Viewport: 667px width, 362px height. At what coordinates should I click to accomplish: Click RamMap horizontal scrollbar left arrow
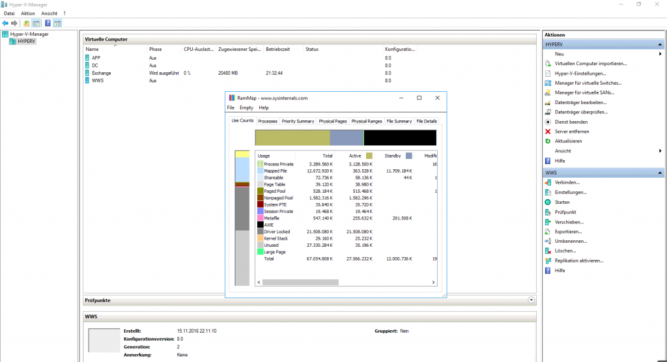(259, 282)
